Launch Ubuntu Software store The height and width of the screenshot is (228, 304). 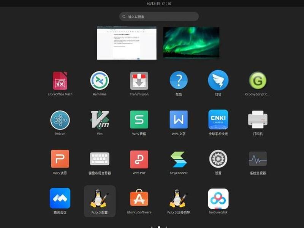(139, 198)
